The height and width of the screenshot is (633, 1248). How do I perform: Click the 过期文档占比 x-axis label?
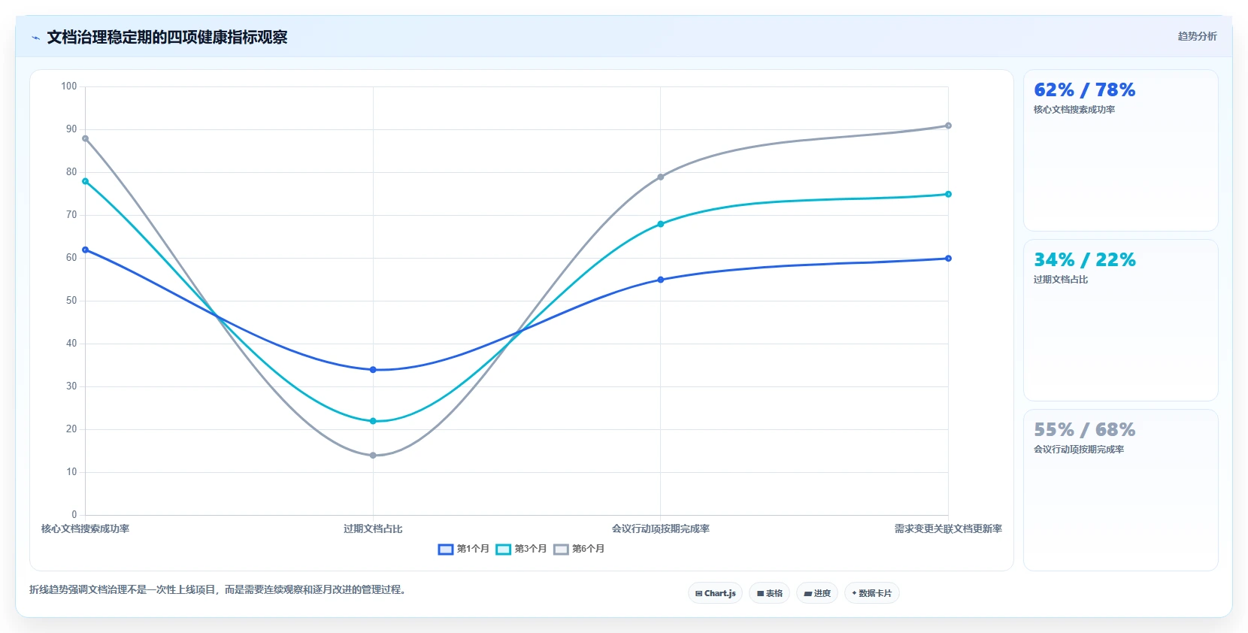[x=373, y=529]
